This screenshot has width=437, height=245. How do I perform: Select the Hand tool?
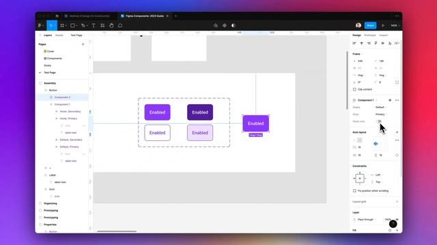(x=111, y=25)
